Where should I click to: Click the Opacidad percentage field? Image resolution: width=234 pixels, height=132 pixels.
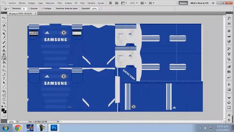coord(94,9)
